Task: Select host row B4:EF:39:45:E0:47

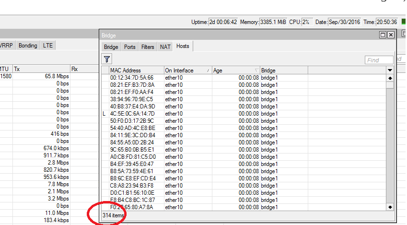Action: [244, 164]
